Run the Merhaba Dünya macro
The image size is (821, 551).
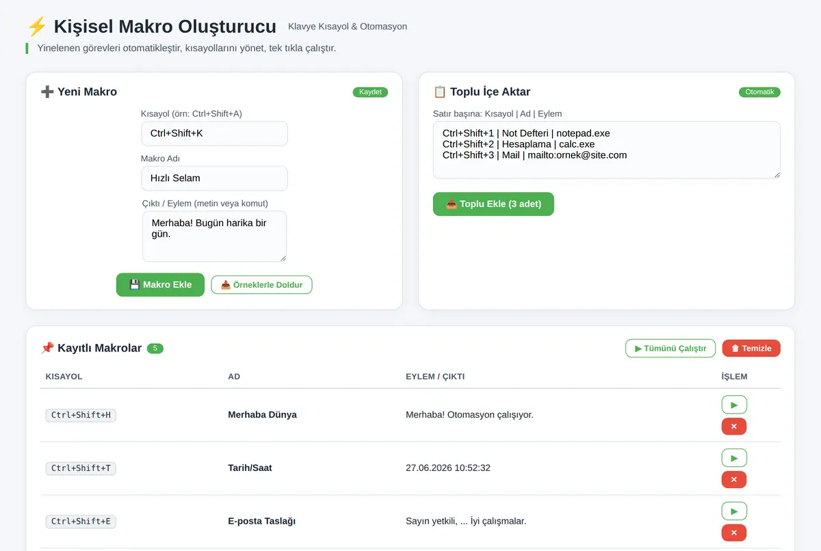point(734,405)
